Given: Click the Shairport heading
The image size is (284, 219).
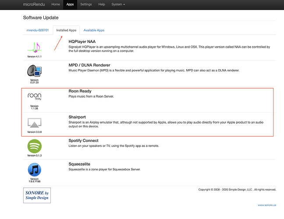Looking at the screenshot, I should 77,117.
